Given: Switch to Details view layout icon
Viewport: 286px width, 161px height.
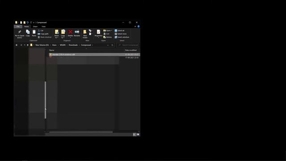Looking at the screenshot, I should [134, 135].
